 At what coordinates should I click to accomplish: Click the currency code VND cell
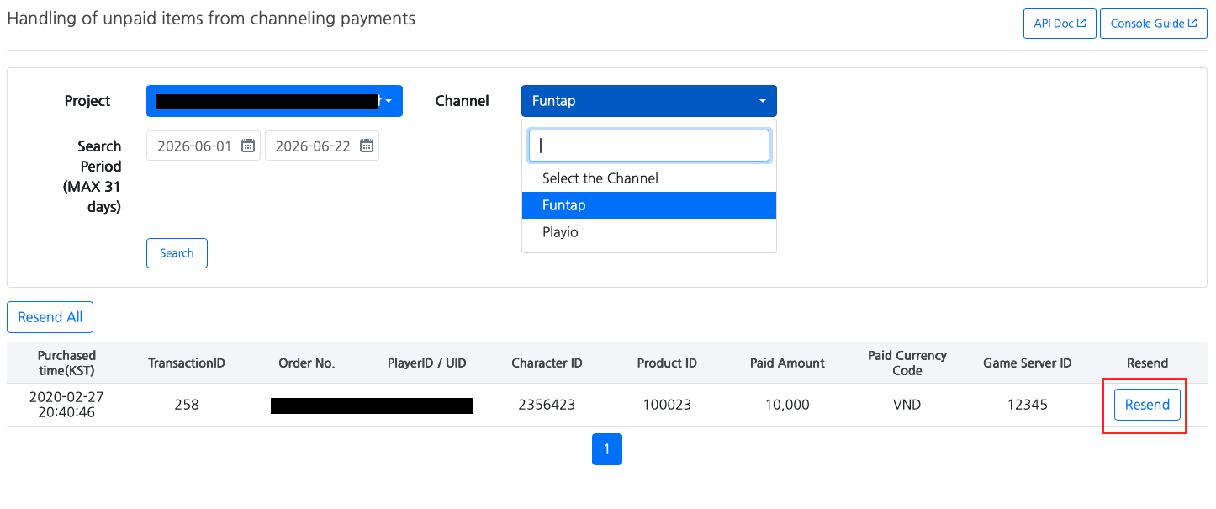[x=907, y=405]
